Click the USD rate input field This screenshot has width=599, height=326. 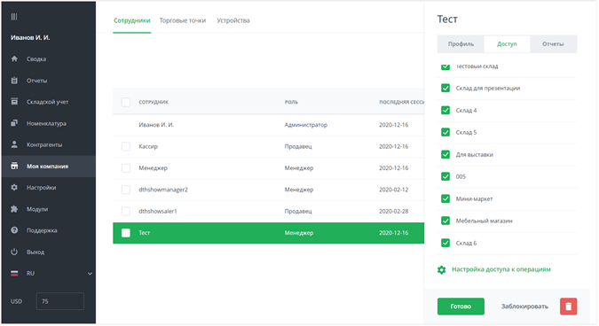60,301
